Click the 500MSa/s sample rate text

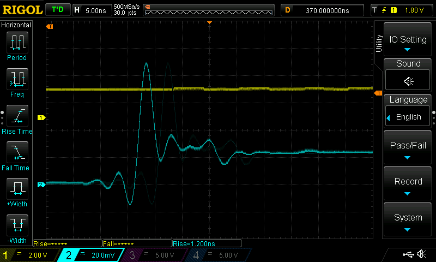[x=126, y=7]
